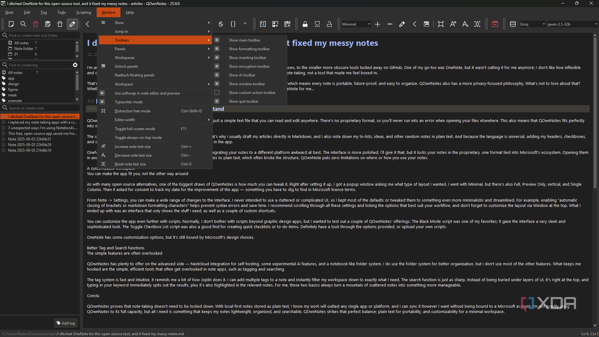Open the Help menu

(x=130, y=12)
